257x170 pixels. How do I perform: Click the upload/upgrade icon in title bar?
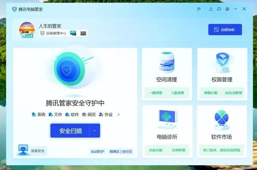tap(211, 9)
